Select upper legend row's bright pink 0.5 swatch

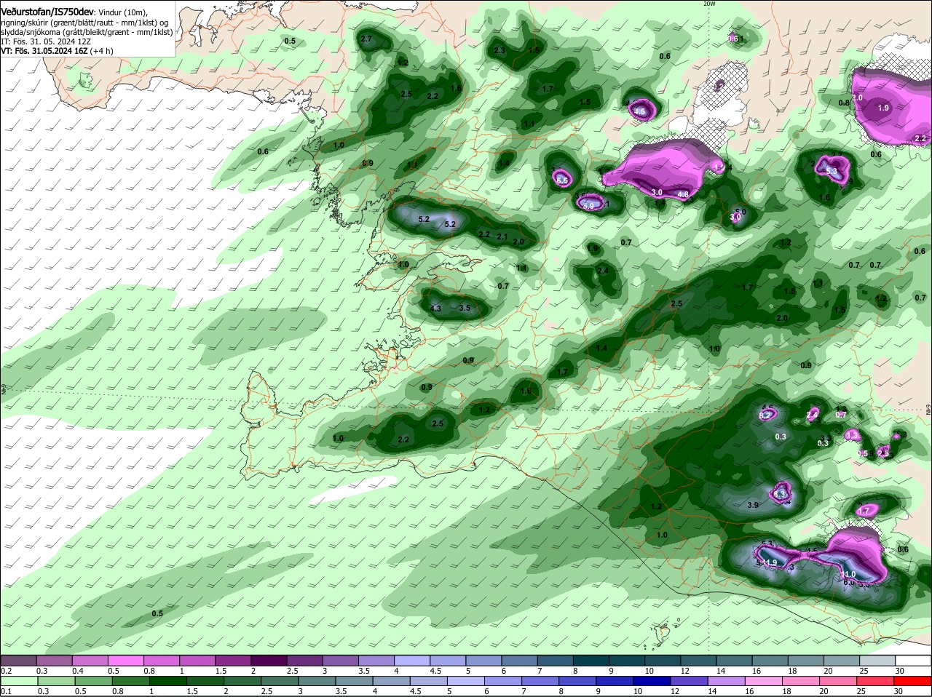pos(126,661)
